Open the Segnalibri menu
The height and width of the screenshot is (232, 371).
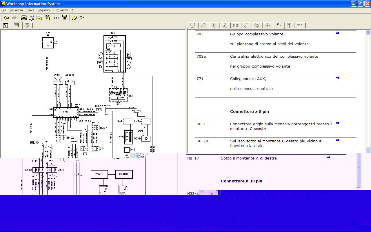pos(44,10)
